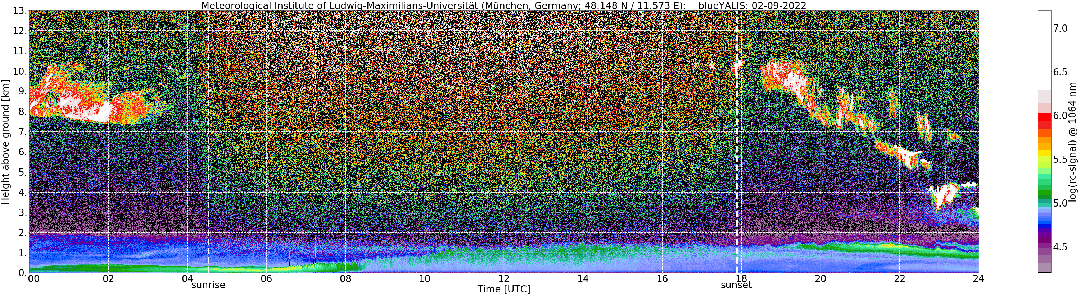Click the '20' time tick label
1080x296 pixels.
coord(821,278)
